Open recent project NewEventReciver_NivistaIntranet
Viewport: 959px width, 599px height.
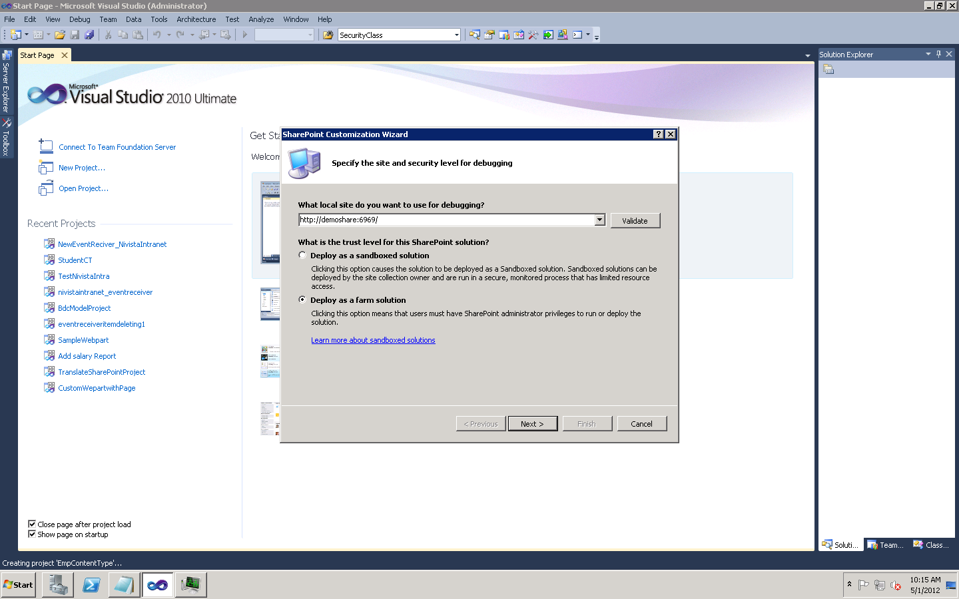pos(113,244)
